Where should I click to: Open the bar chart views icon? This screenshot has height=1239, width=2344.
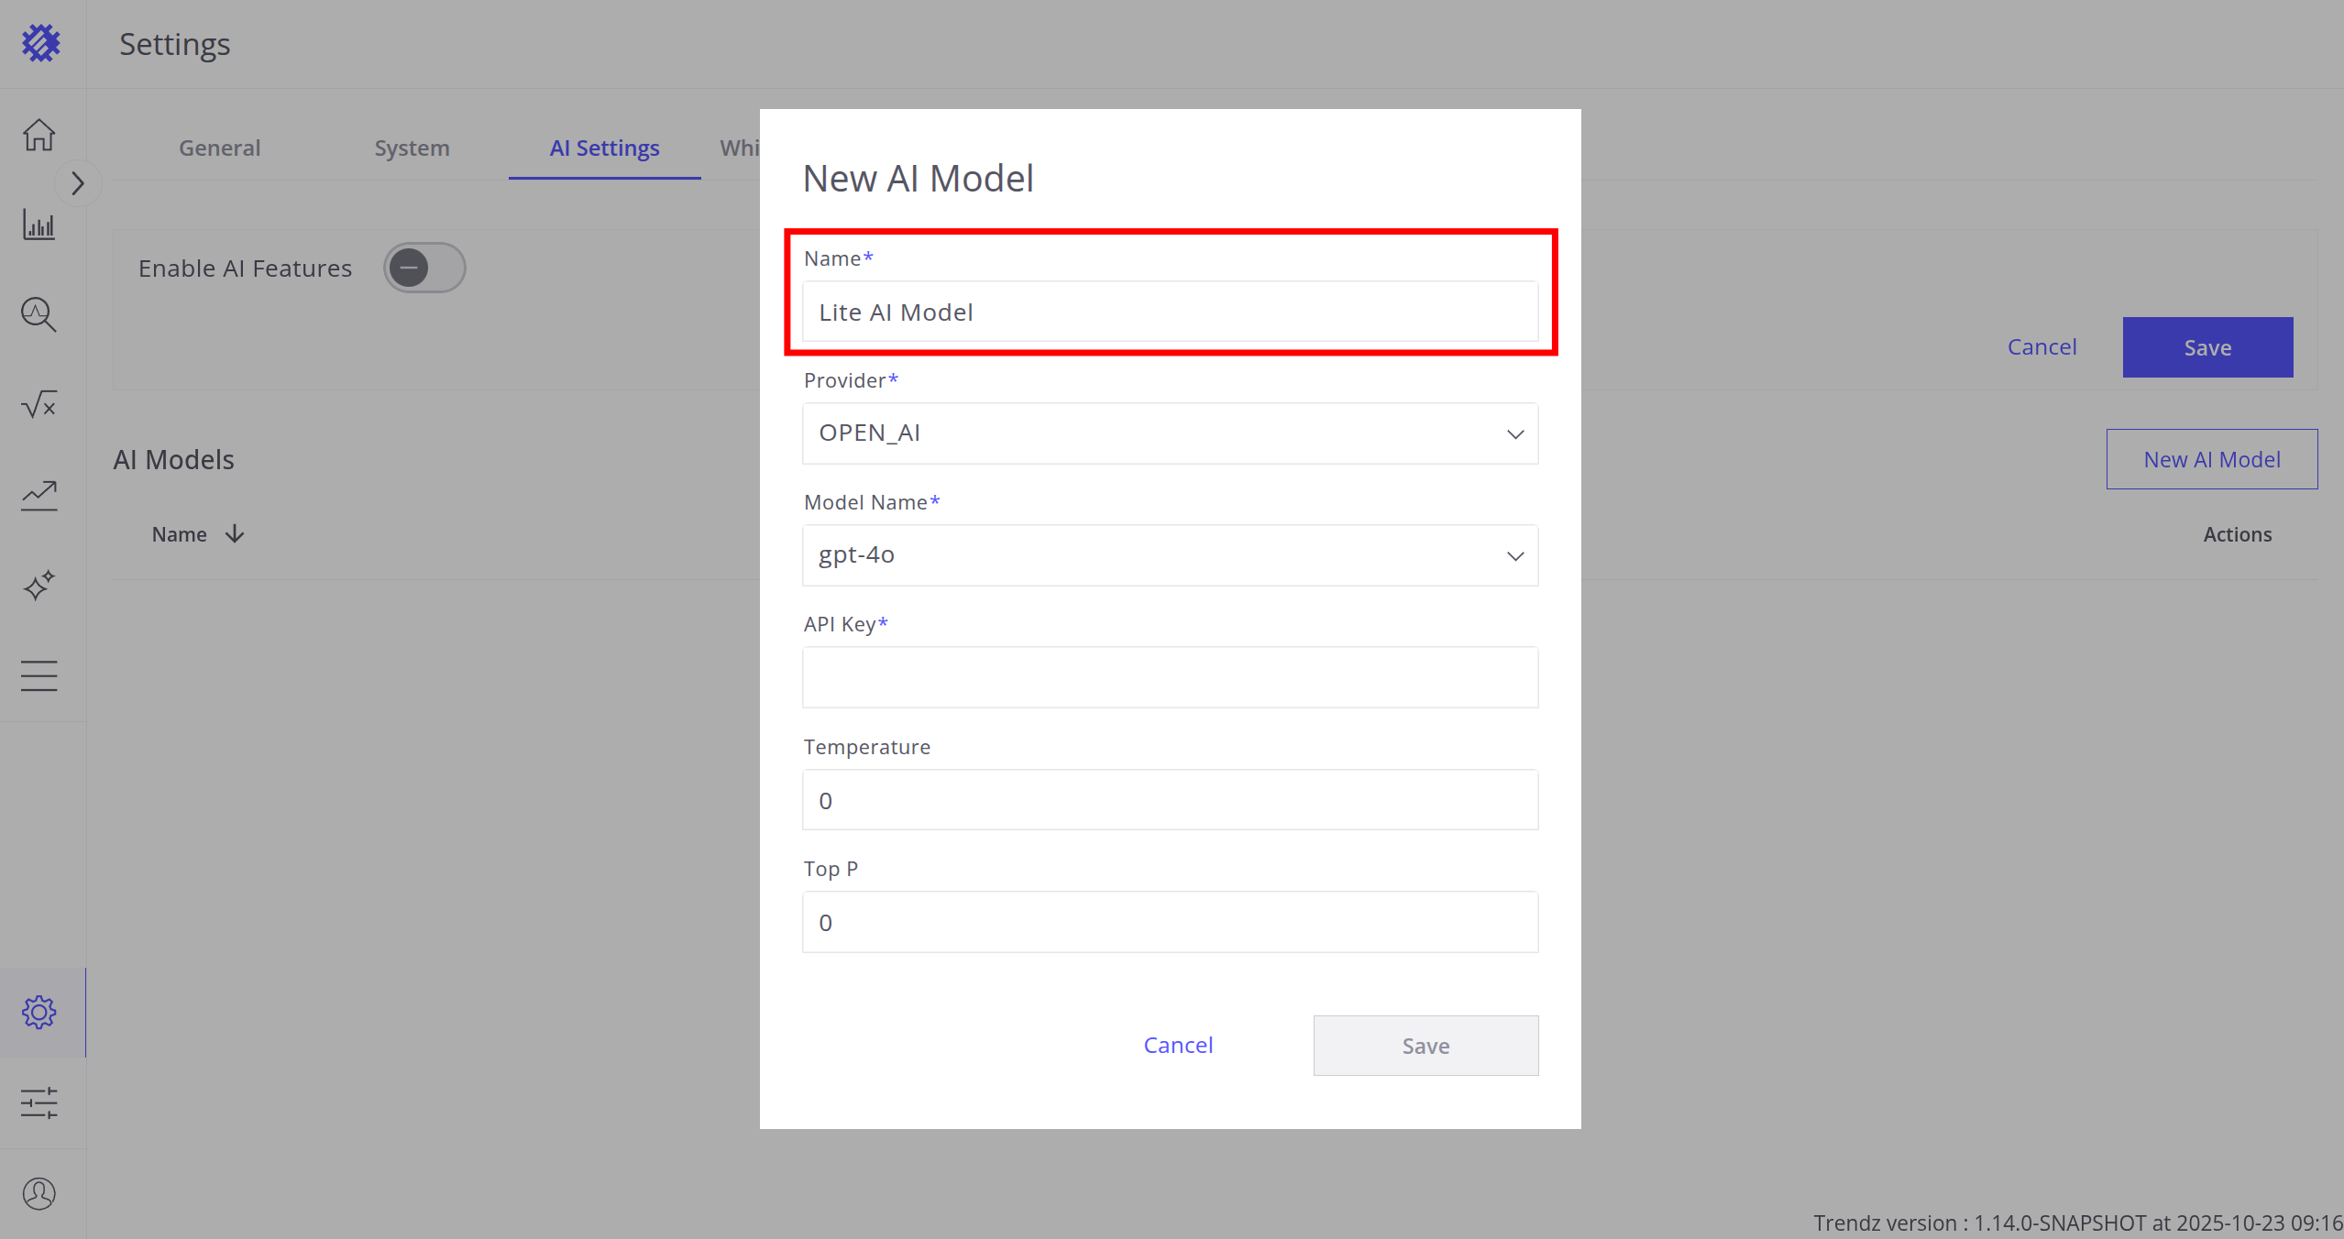pyautogui.click(x=39, y=225)
